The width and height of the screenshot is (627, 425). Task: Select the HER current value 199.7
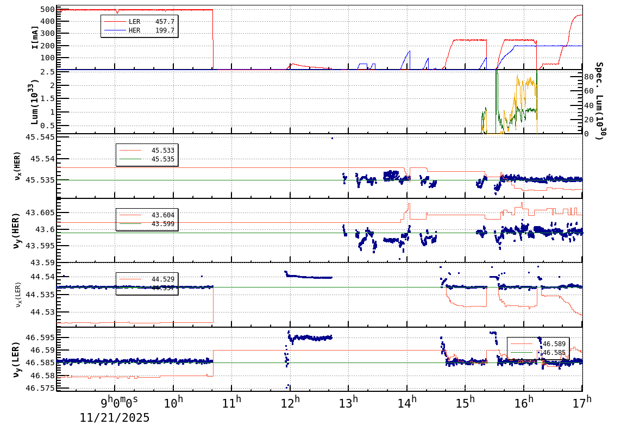(x=165, y=30)
